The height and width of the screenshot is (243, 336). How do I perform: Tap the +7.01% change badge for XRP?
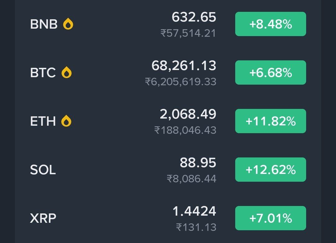point(270,218)
